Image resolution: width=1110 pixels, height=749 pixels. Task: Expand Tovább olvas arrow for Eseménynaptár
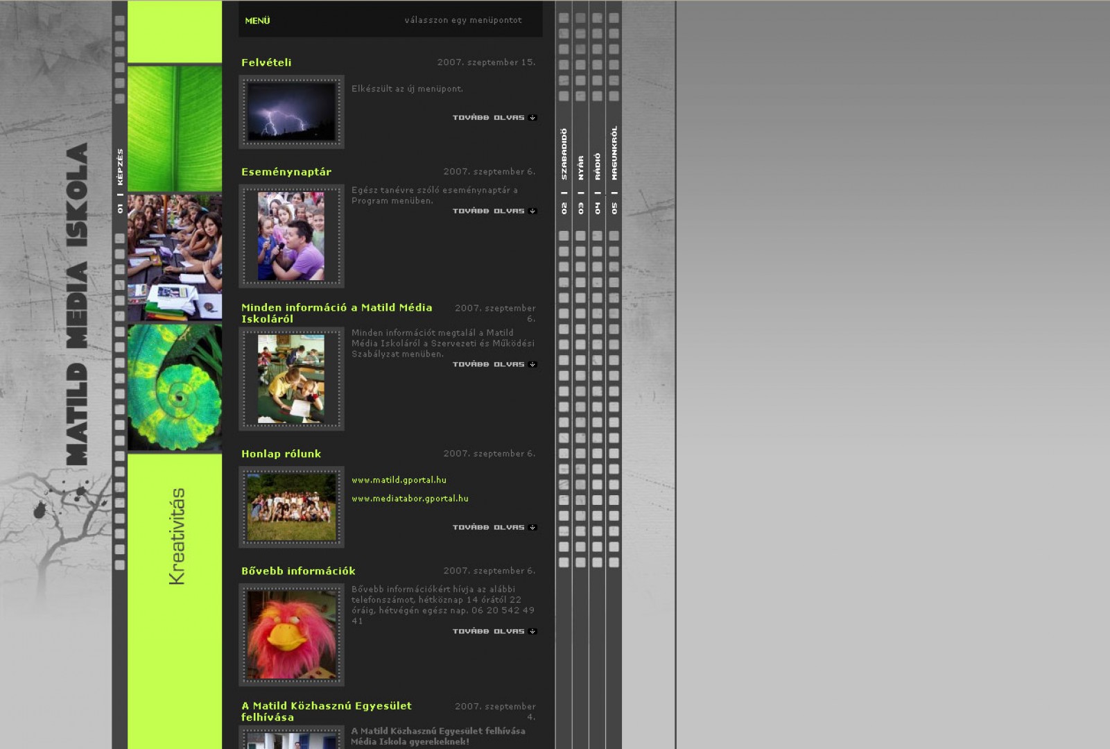[532, 211]
